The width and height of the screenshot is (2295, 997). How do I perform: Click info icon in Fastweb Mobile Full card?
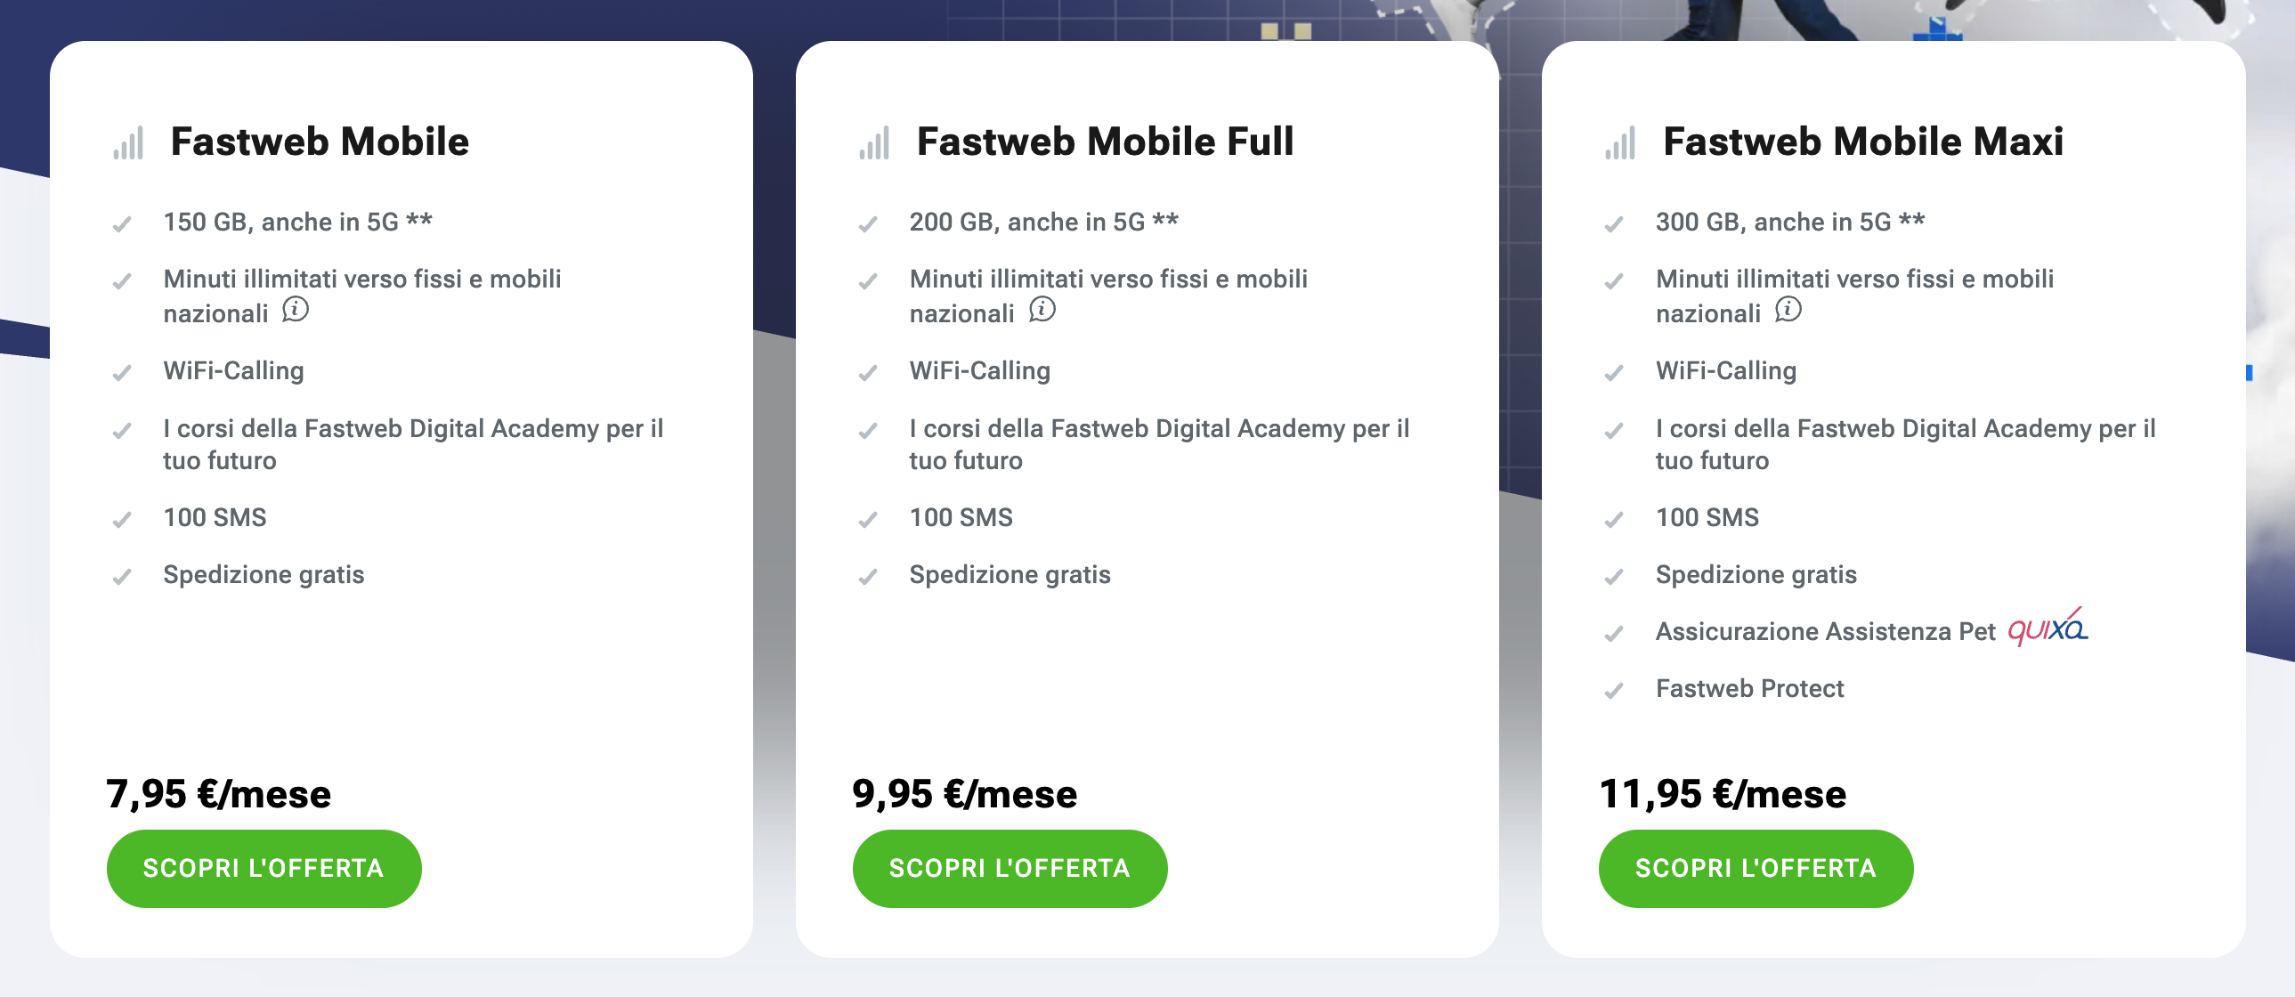coord(1042,310)
